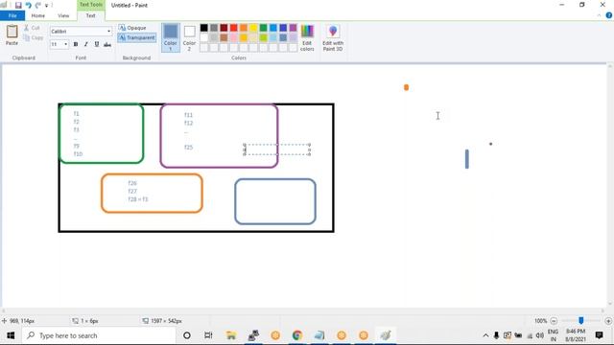Show hidden system tray icons
The width and height of the screenshot is (614, 345).
485,335
